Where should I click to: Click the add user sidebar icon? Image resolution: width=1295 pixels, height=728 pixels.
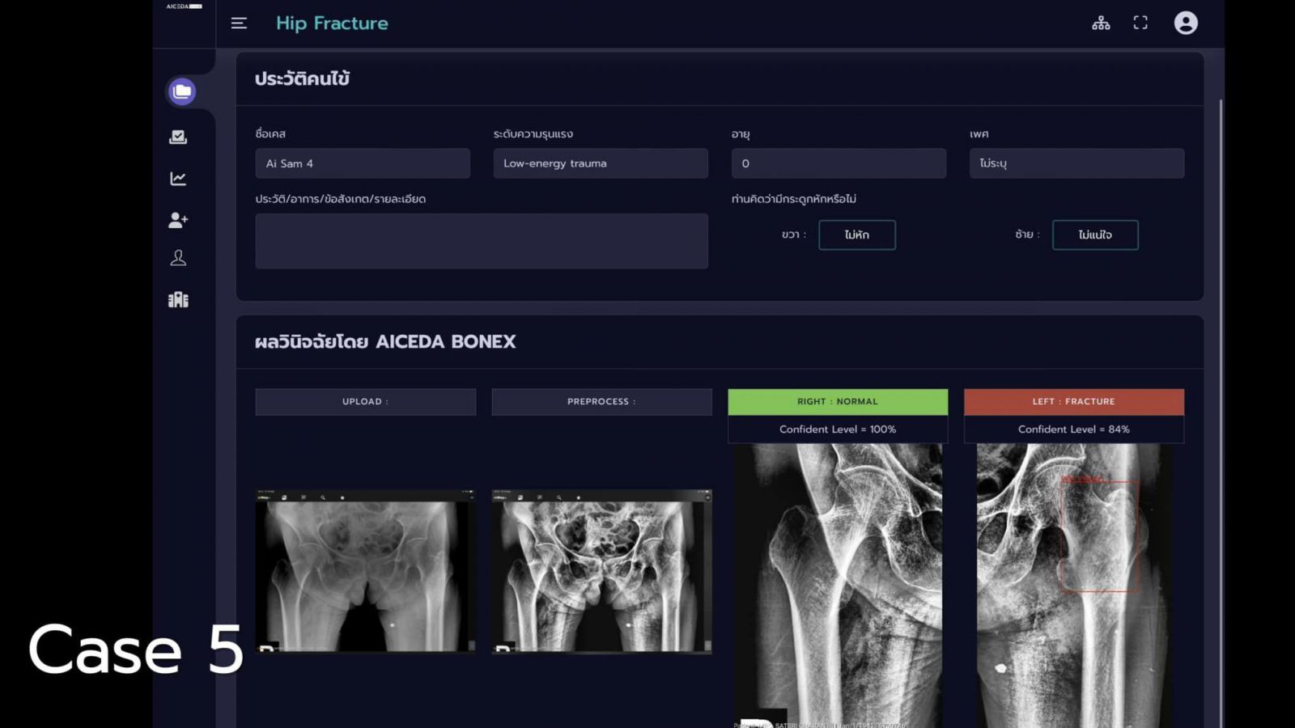tap(178, 220)
